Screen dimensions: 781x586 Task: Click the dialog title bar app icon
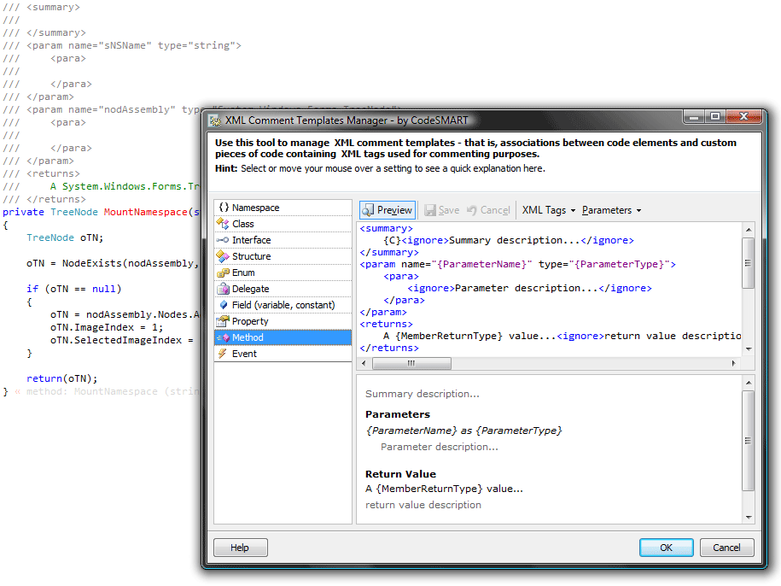(215, 120)
